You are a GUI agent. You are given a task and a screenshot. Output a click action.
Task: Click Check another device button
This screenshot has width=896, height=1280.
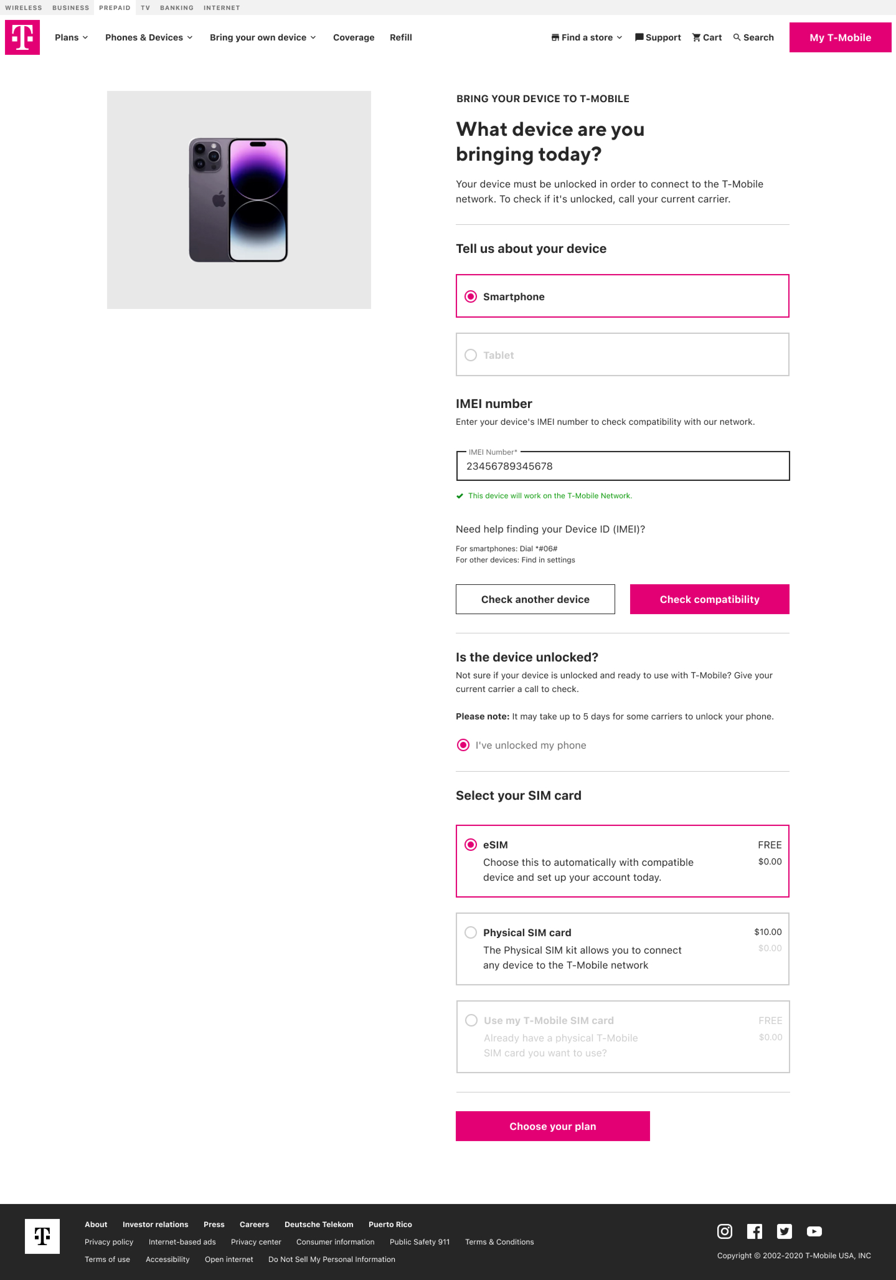click(535, 599)
